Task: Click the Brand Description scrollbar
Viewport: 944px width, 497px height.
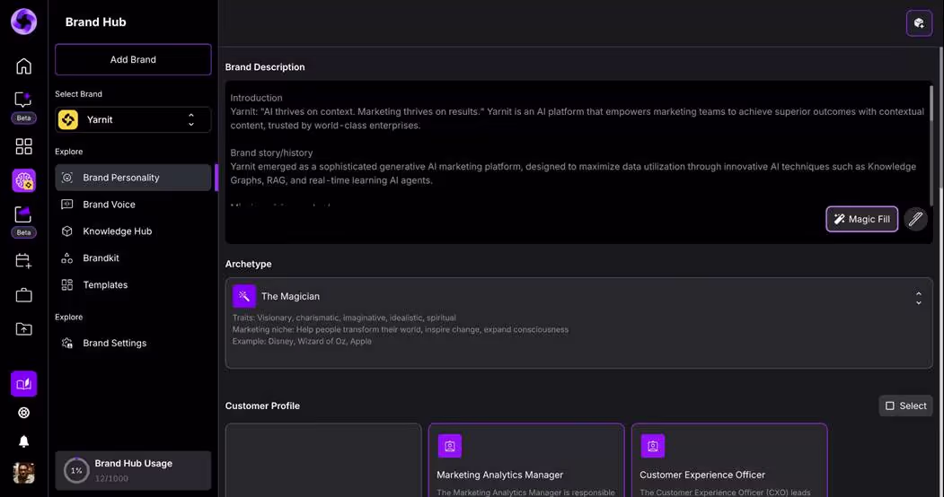Action: click(931, 144)
